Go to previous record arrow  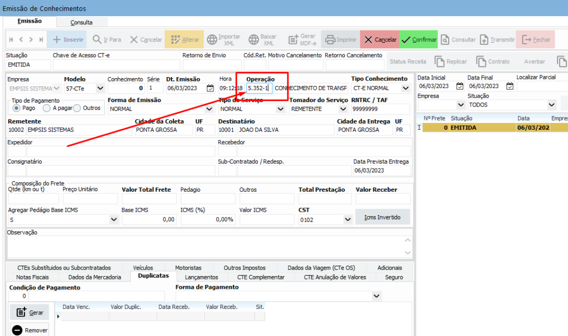click(21, 39)
